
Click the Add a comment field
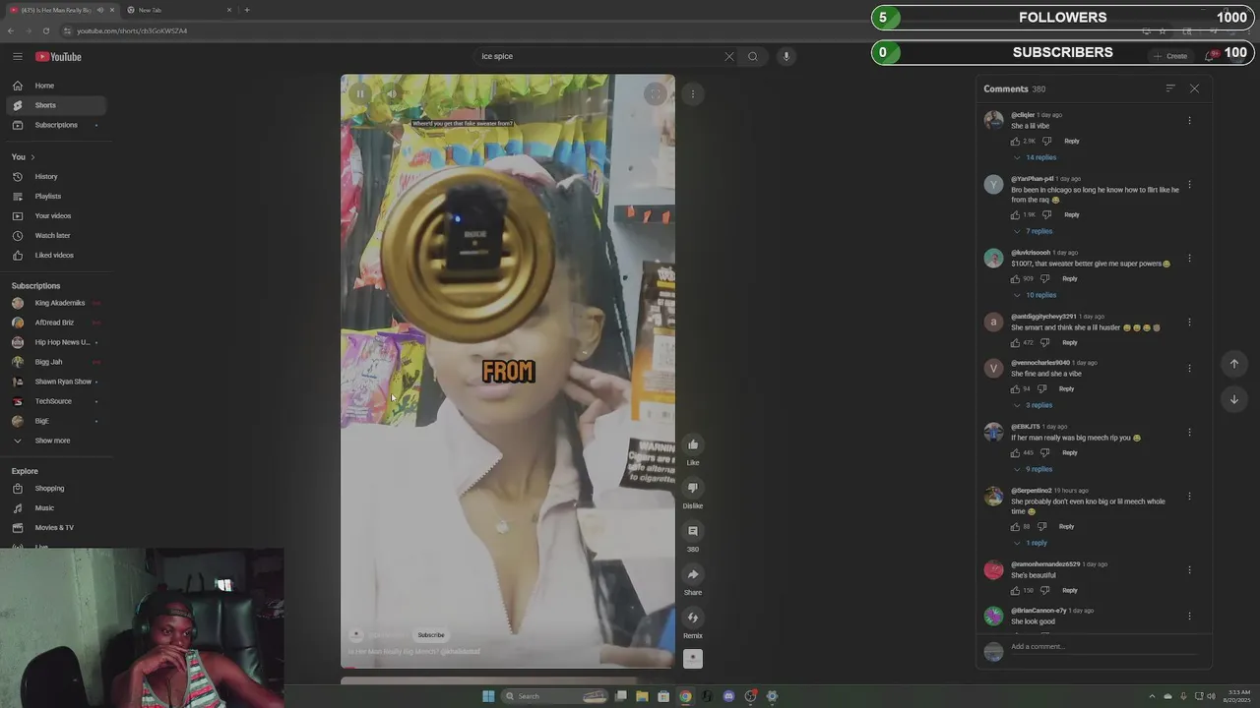coord(1102,647)
